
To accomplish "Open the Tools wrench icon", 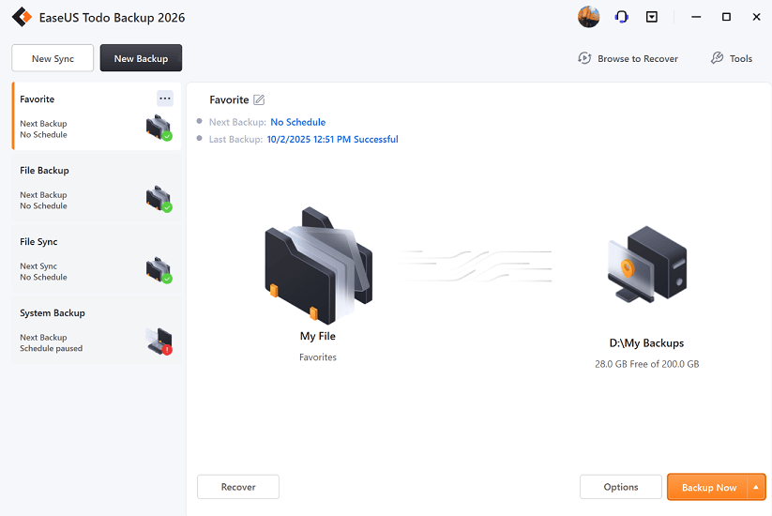I will [717, 58].
